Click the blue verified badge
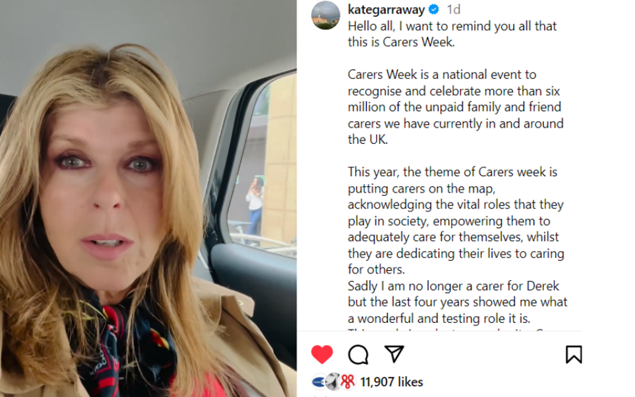Image resolution: width=635 pixels, height=397 pixels. pos(434,10)
